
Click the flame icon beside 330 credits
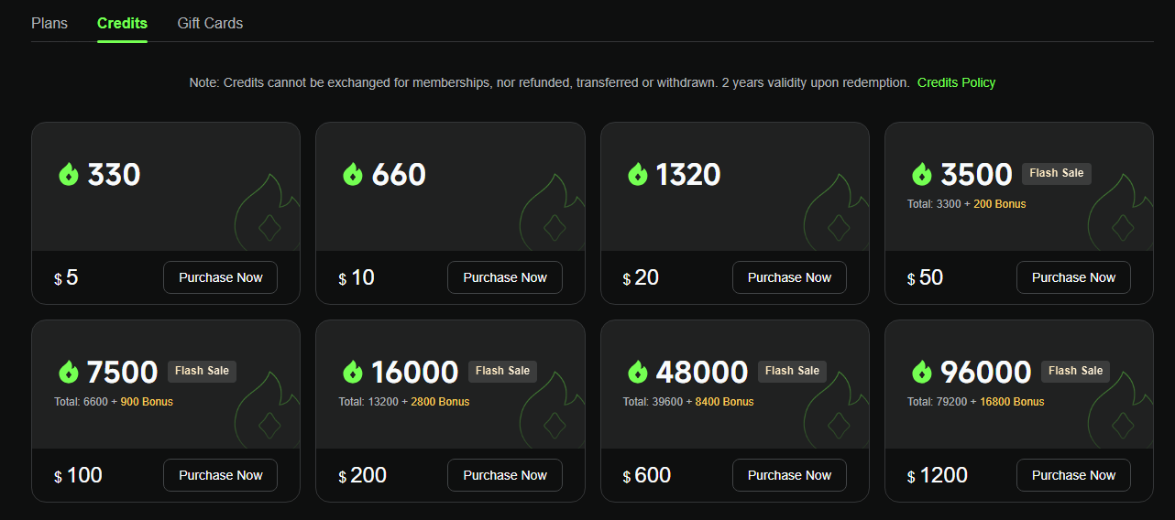(x=69, y=174)
